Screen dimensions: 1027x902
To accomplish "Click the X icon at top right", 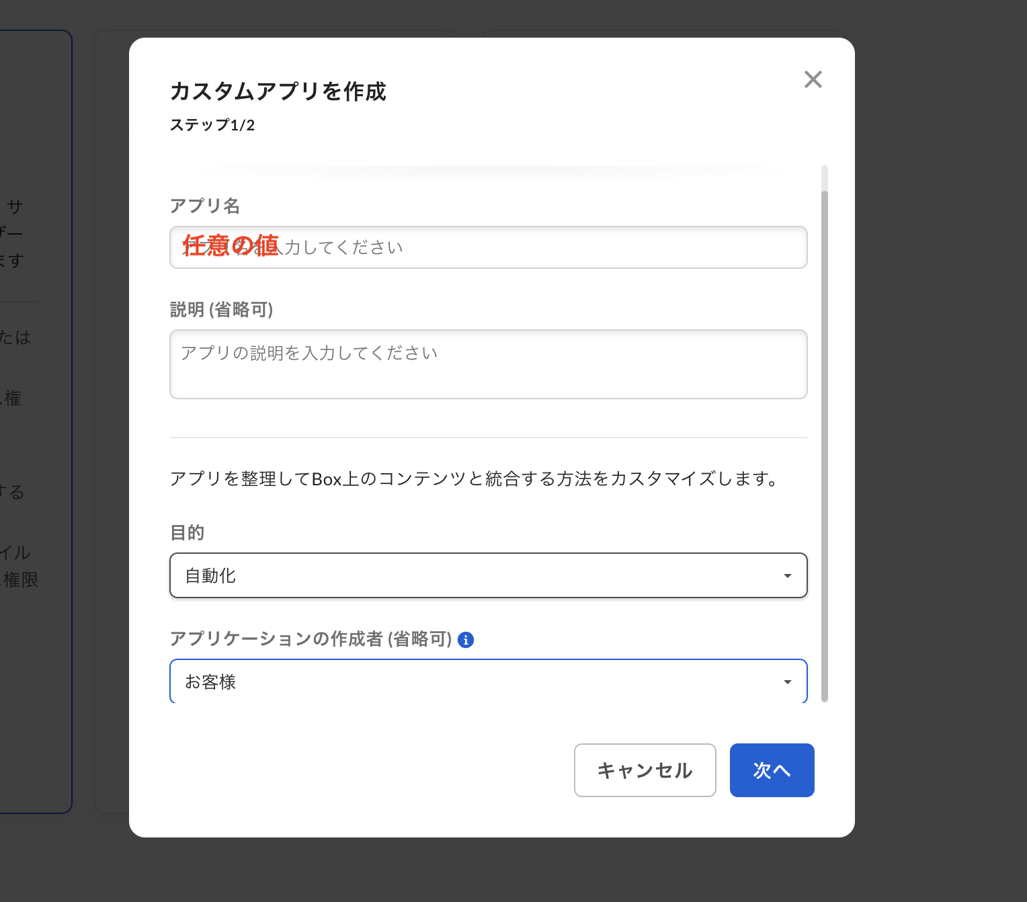I will 813,79.
